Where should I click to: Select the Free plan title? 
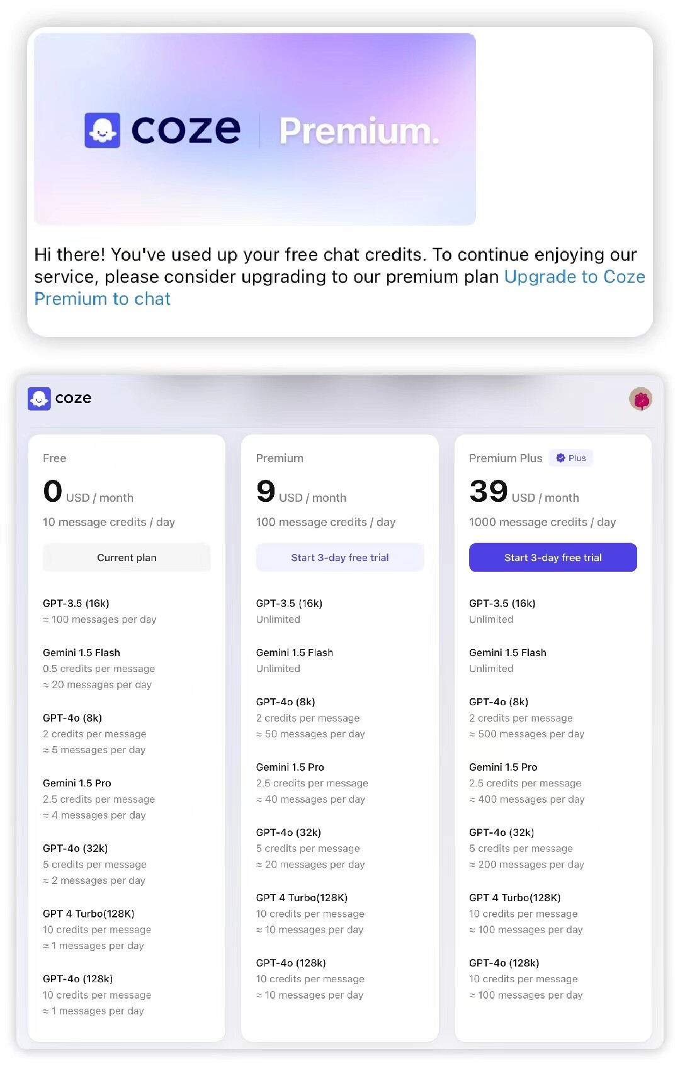tap(55, 458)
